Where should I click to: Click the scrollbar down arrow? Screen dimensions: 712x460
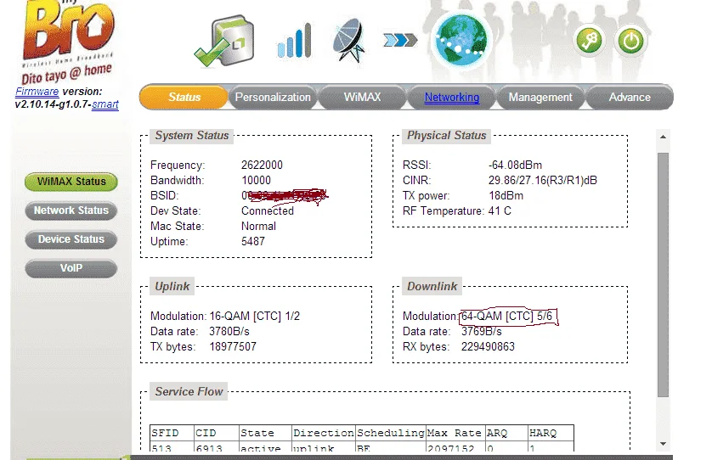tap(663, 444)
